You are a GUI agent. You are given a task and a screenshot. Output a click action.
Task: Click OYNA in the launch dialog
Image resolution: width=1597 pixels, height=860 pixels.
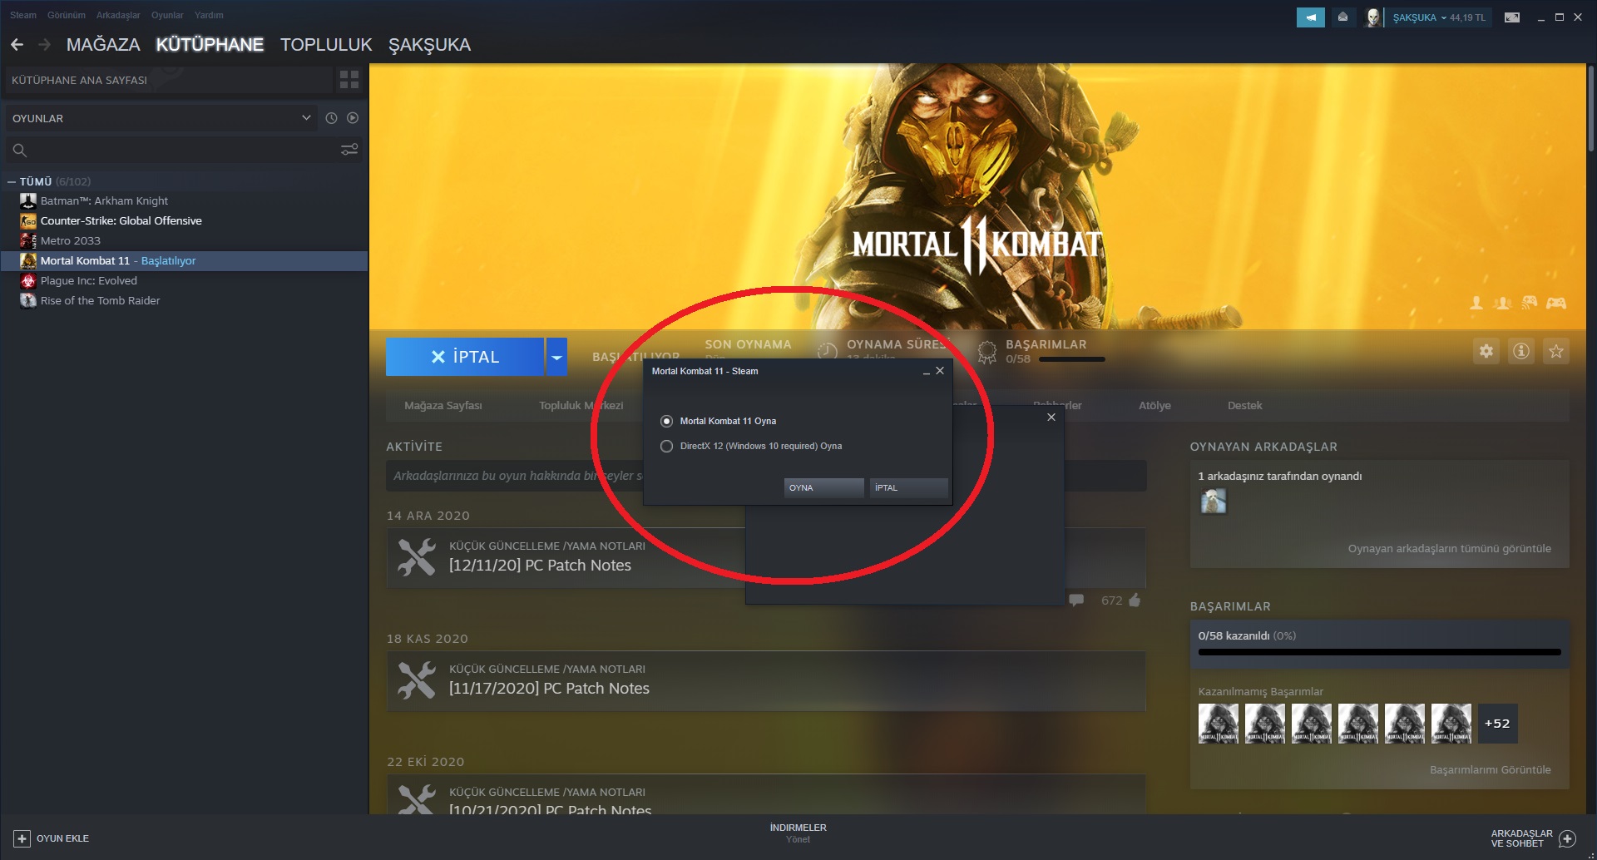point(823,488)
